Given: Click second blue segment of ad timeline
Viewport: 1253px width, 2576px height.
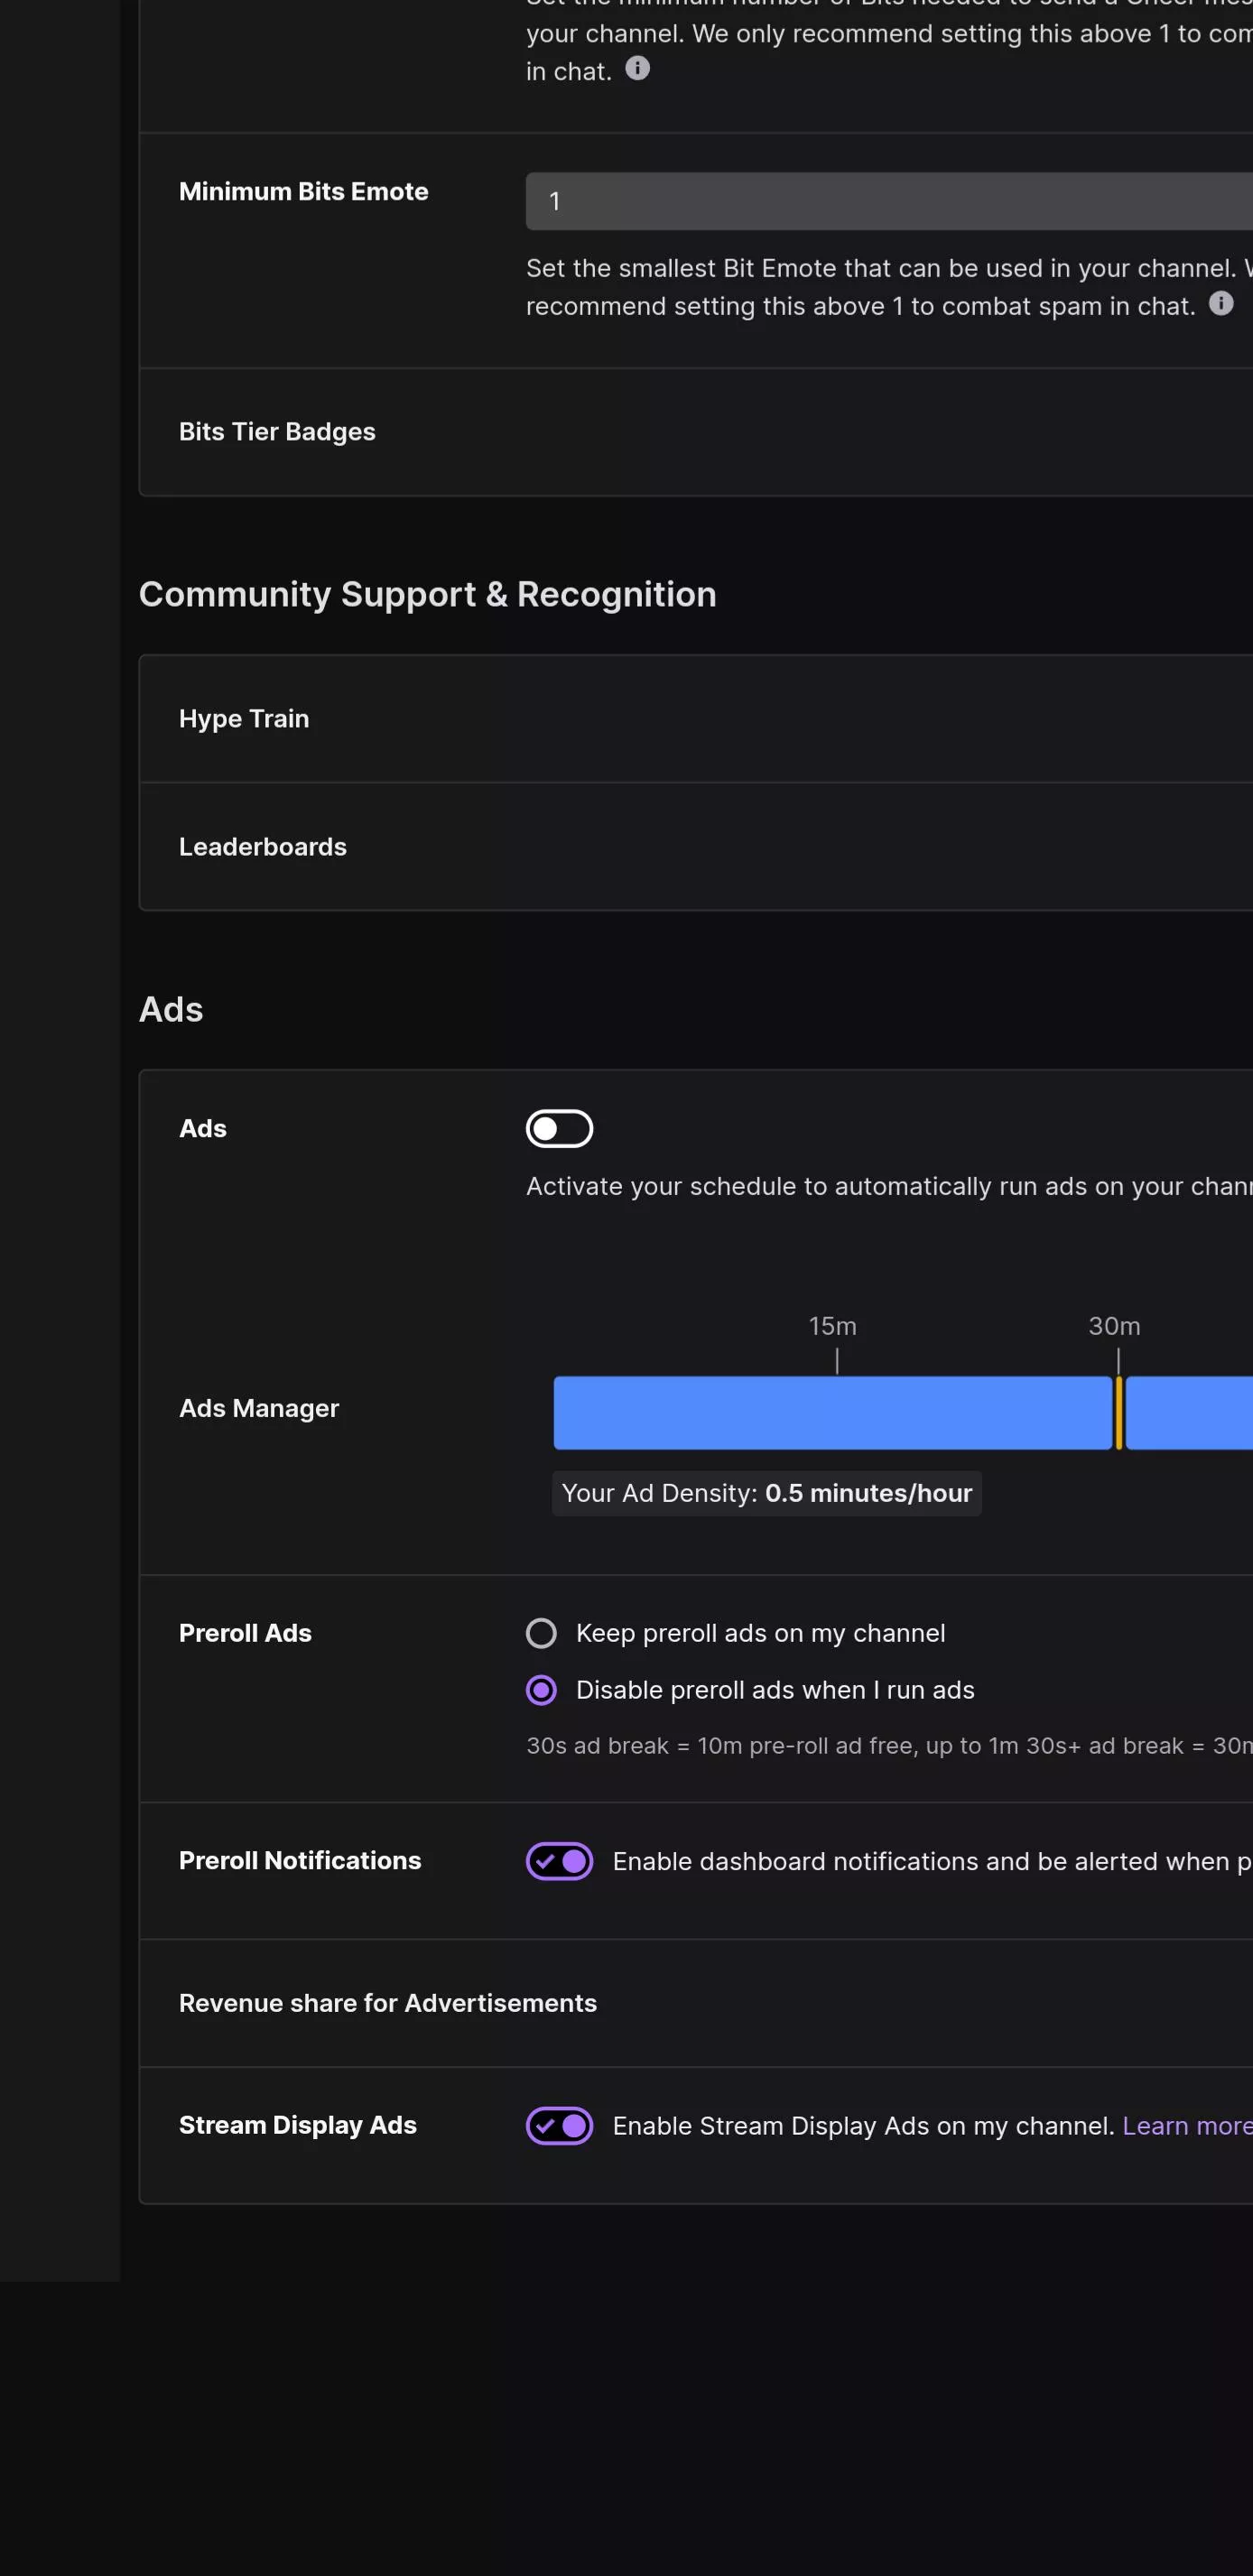Looking at the screenshot, I should click(x=1189, y=1413).
